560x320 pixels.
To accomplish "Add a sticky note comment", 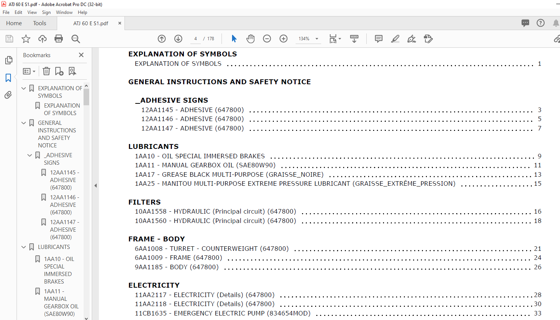I will (x=379, y=39).
